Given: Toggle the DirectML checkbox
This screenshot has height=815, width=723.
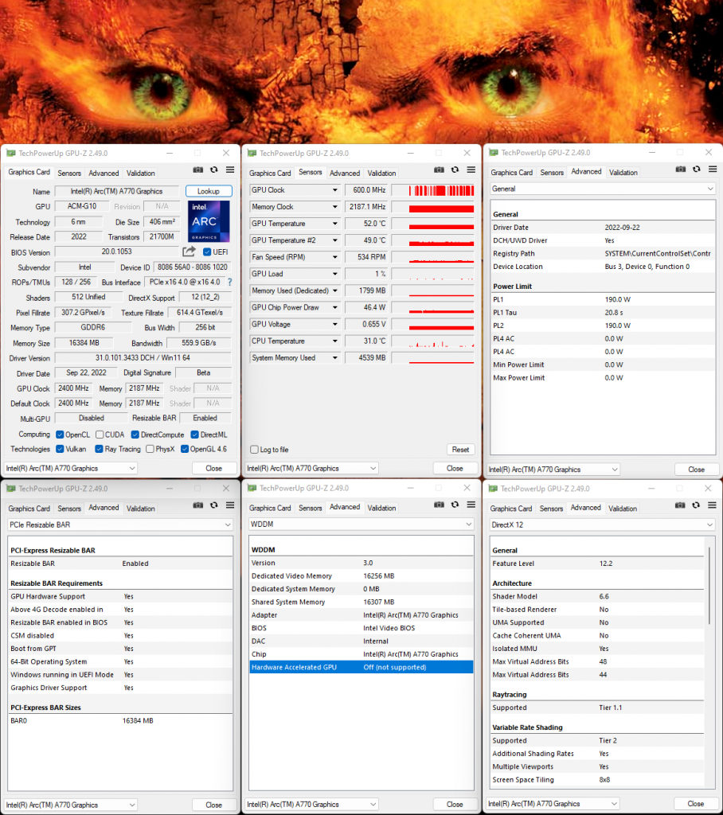Looking at the screenshot, I should 194,435.
